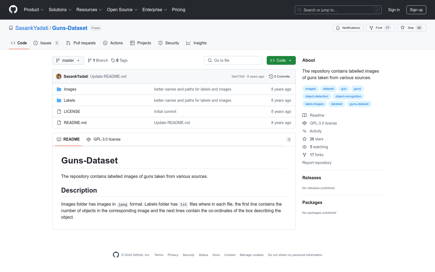Open the Actions tab

pos(113,43)
